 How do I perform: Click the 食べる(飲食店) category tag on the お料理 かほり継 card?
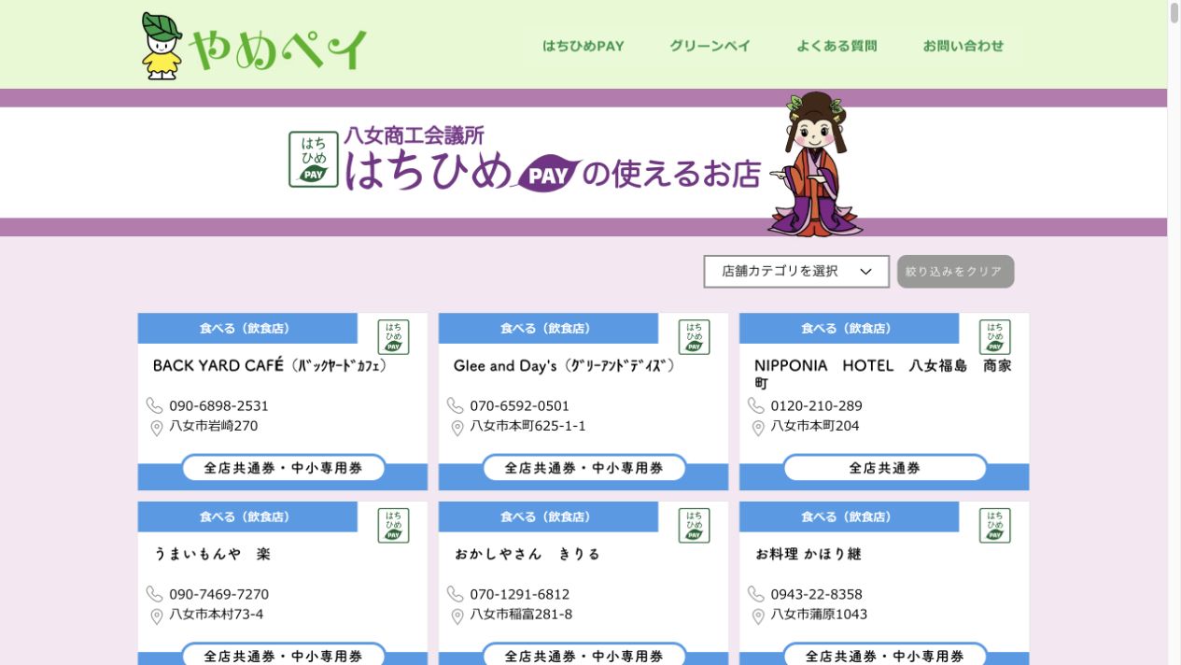click(849, 516)
